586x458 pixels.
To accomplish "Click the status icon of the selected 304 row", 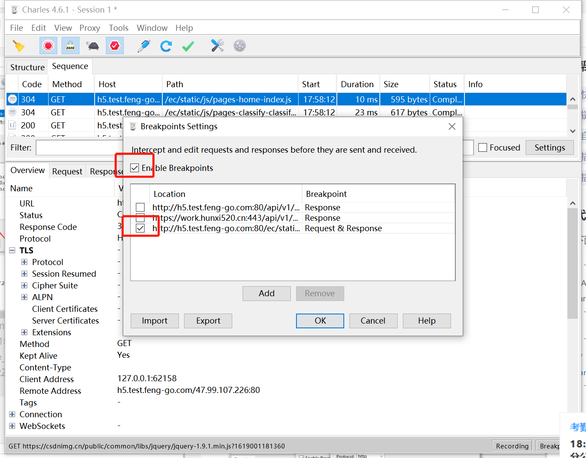I will tap(13, 99).
